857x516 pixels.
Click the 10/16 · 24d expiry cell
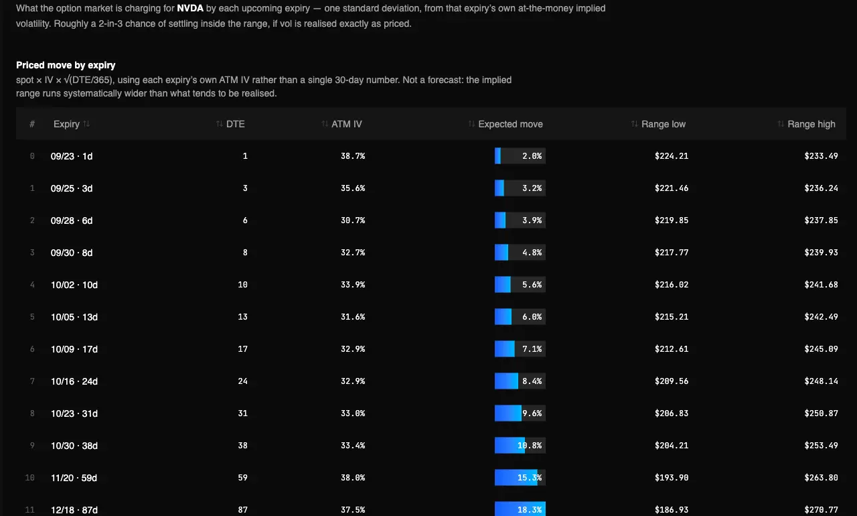click(74, 381)
